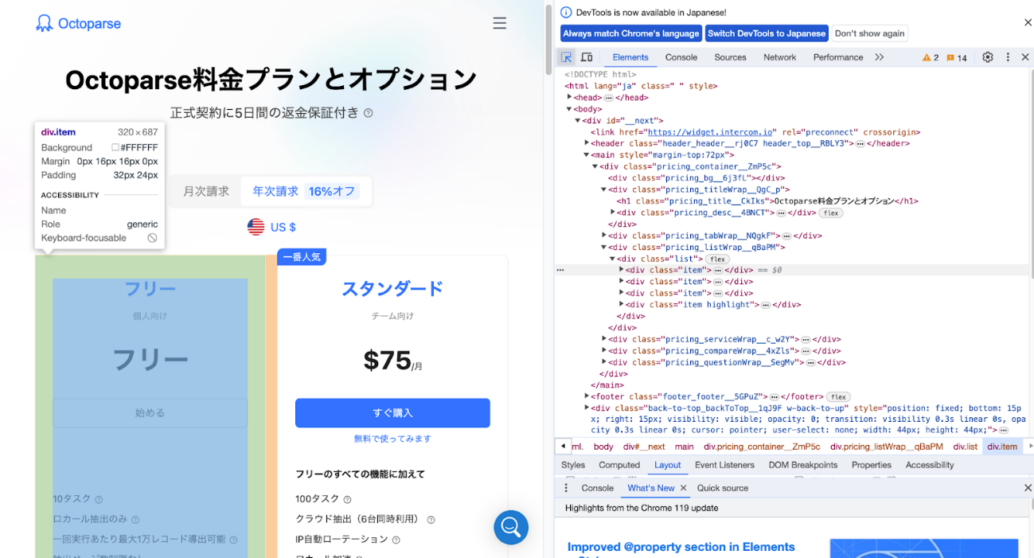Viewport: 1034px width, 558px height.
Task: Show help for 10タスク feature
Action: [x=99, y=499]
